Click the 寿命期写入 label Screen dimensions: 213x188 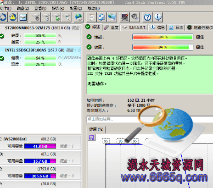click(97, 111)
